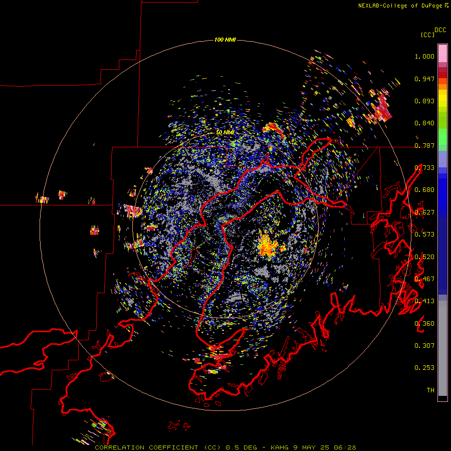Click the 0.573 color scale value
This screenshot has height=451, width=451.
tap(424, 235)
